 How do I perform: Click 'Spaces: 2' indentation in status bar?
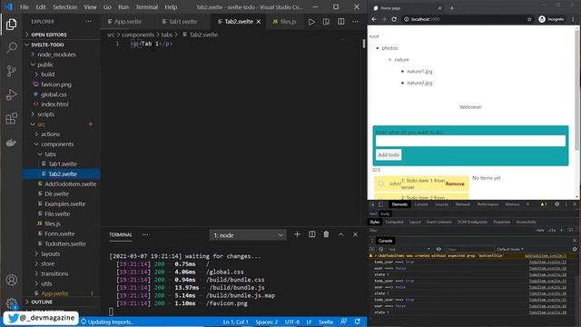(x=266, y=322)
